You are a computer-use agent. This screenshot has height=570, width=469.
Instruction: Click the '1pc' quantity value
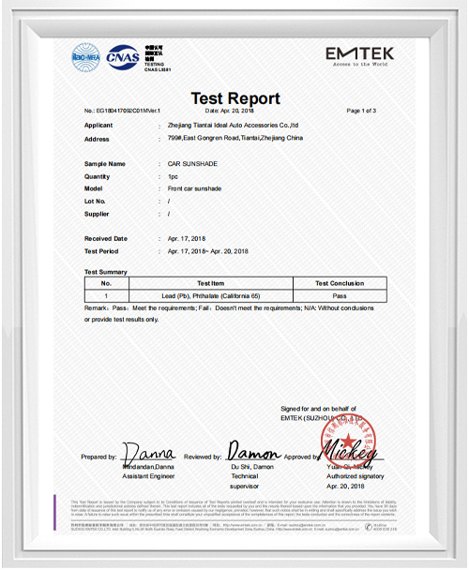click(x=173, y=176)
